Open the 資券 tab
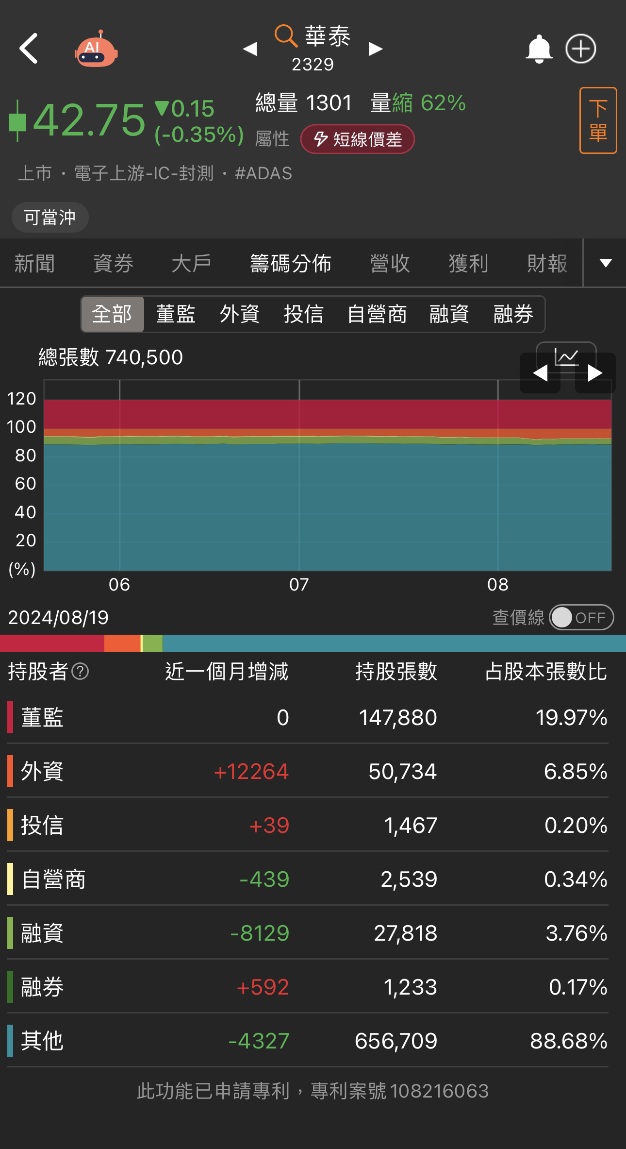The height and width of the screenshot is (1149, 626). point(113,263)
